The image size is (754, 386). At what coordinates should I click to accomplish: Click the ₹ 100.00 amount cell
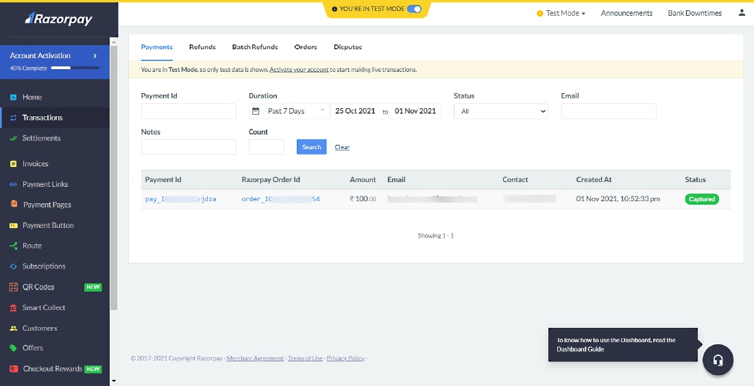[x=363, y=199]
